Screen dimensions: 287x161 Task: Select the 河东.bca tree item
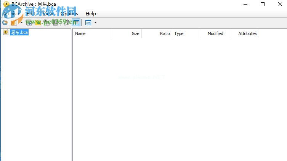(x=19, y=32)
